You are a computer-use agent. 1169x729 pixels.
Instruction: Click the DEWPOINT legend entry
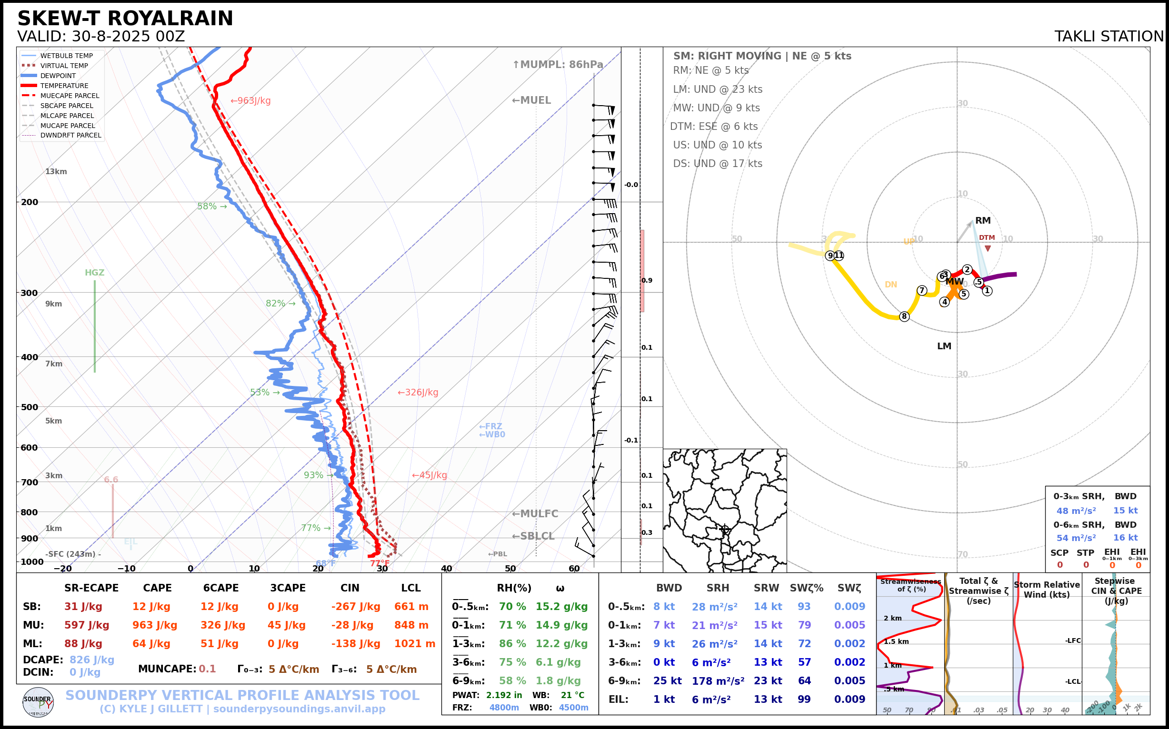pos(58,76)
